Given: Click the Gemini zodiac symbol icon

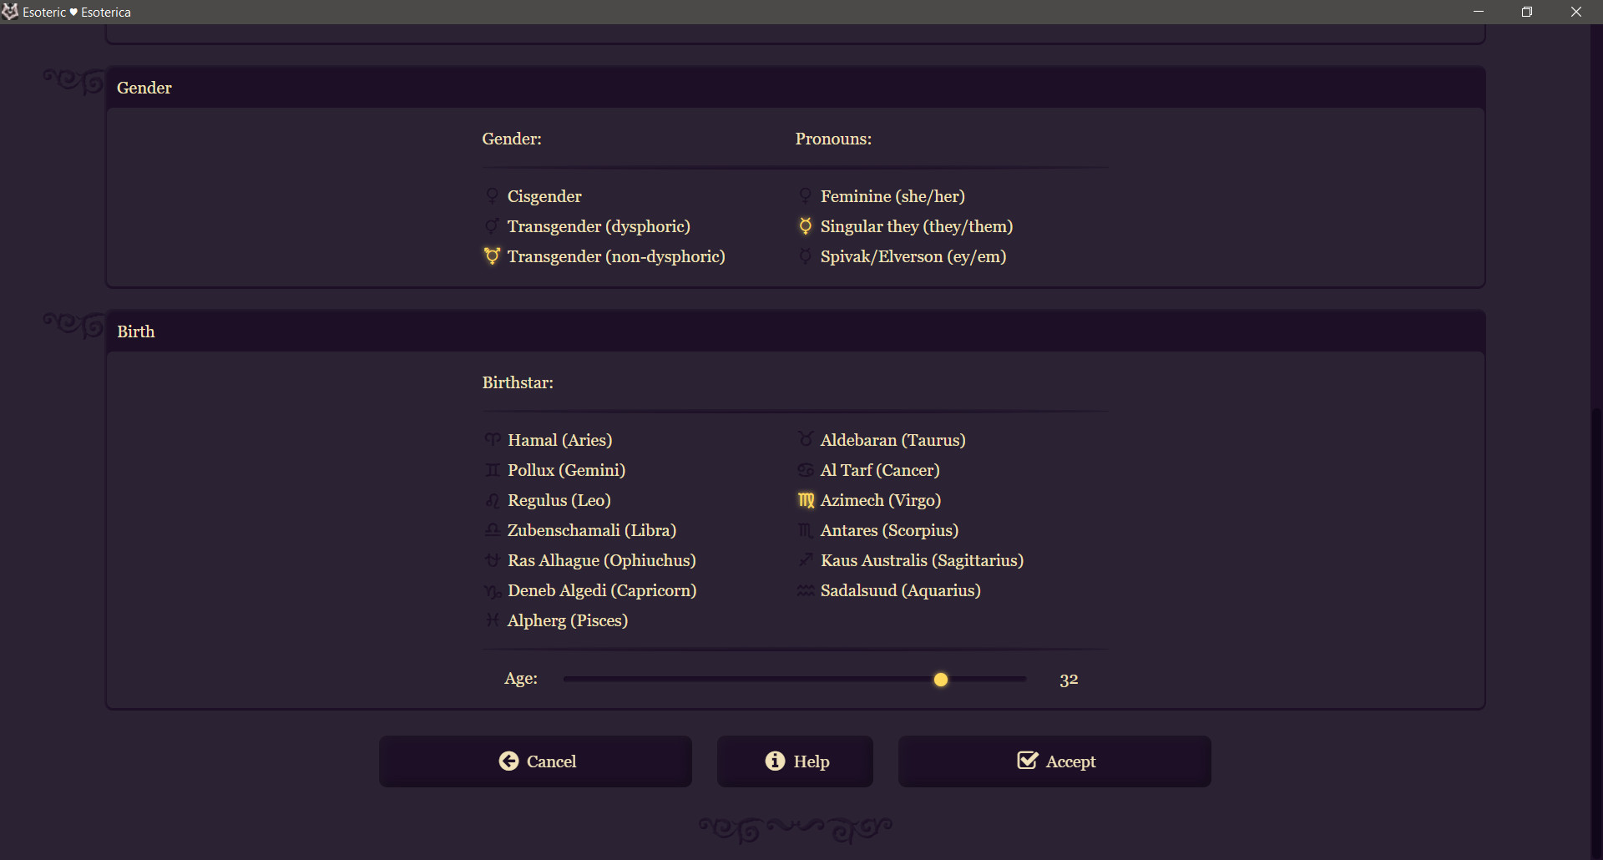Looking at the screenshot, I should 493,470.
